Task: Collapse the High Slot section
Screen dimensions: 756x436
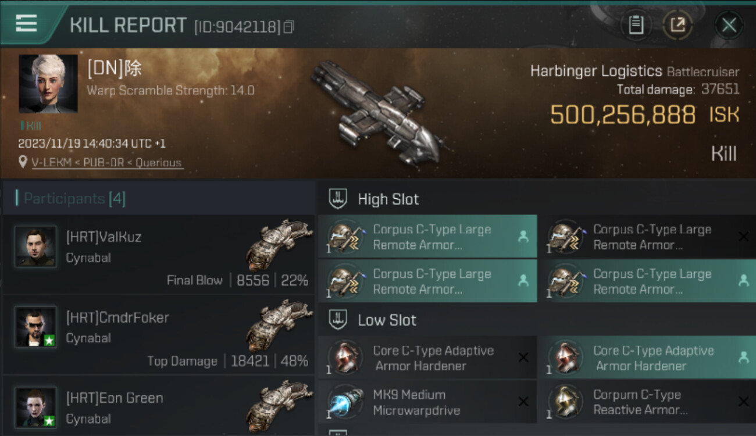Action: [338, 199]
